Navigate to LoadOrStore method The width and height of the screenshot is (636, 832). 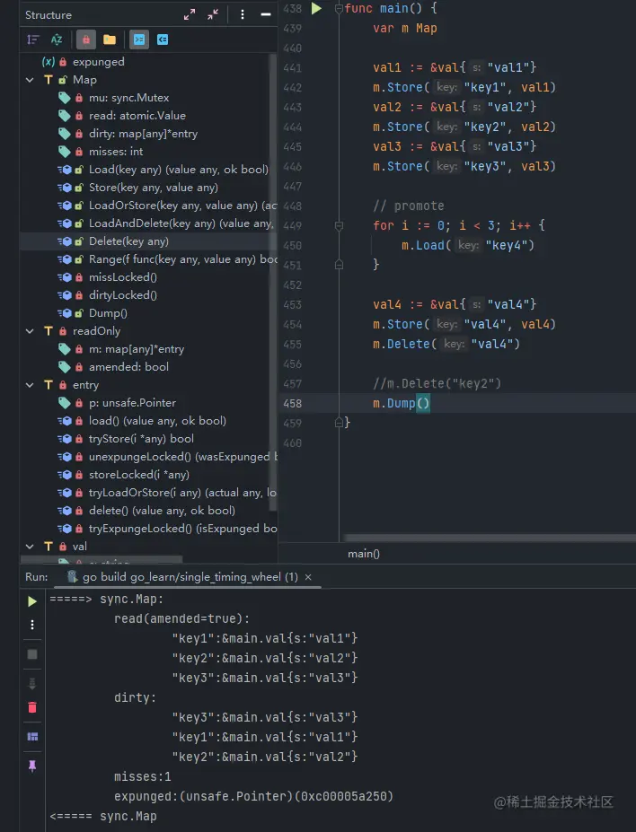182,206
